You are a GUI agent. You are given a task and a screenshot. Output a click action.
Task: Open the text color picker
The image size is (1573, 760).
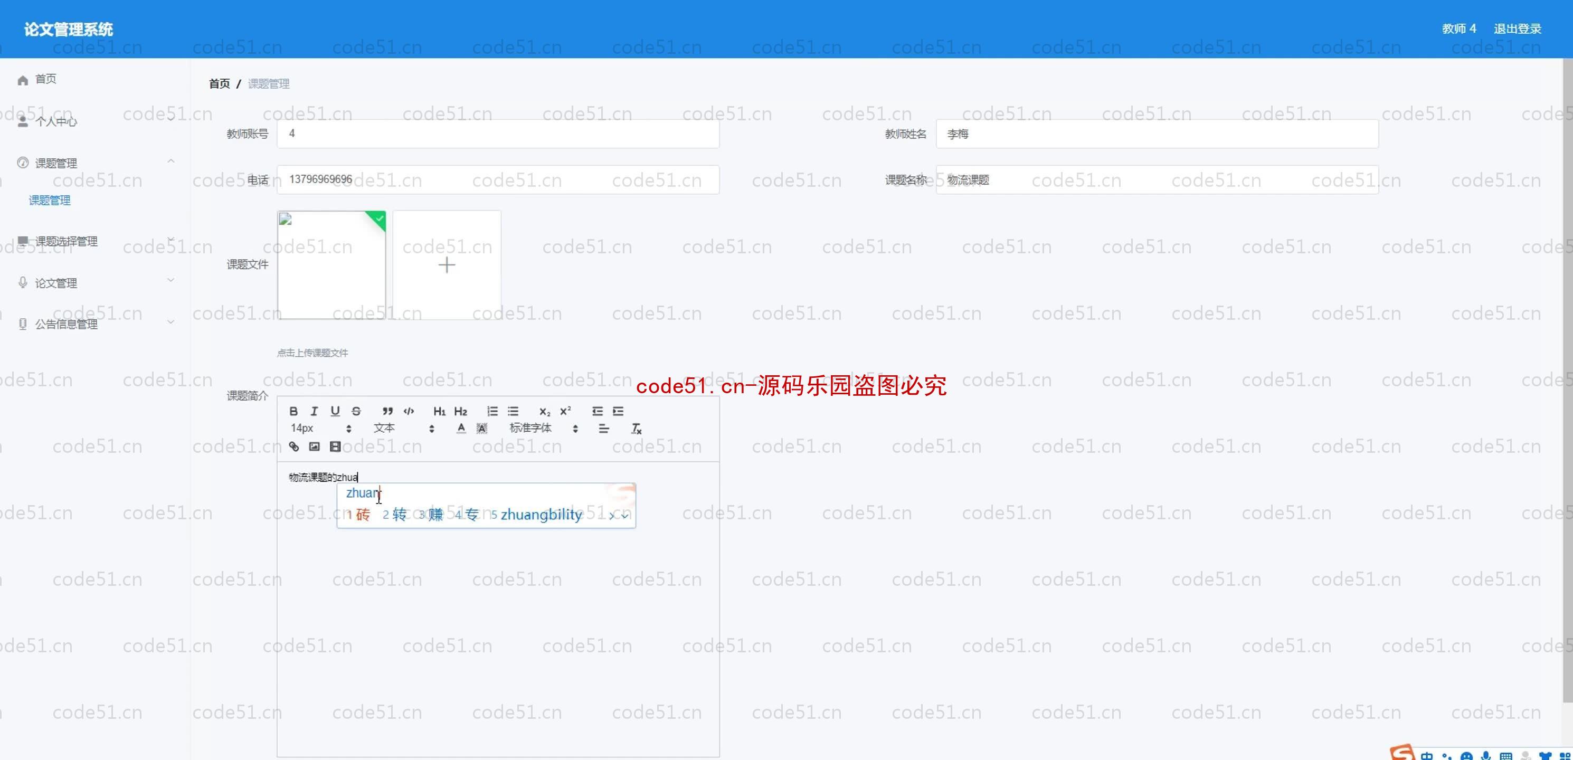point(461,429)
